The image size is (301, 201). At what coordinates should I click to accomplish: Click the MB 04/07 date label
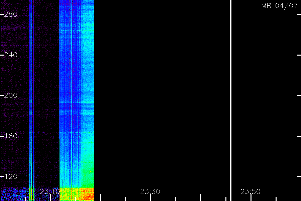280,6
